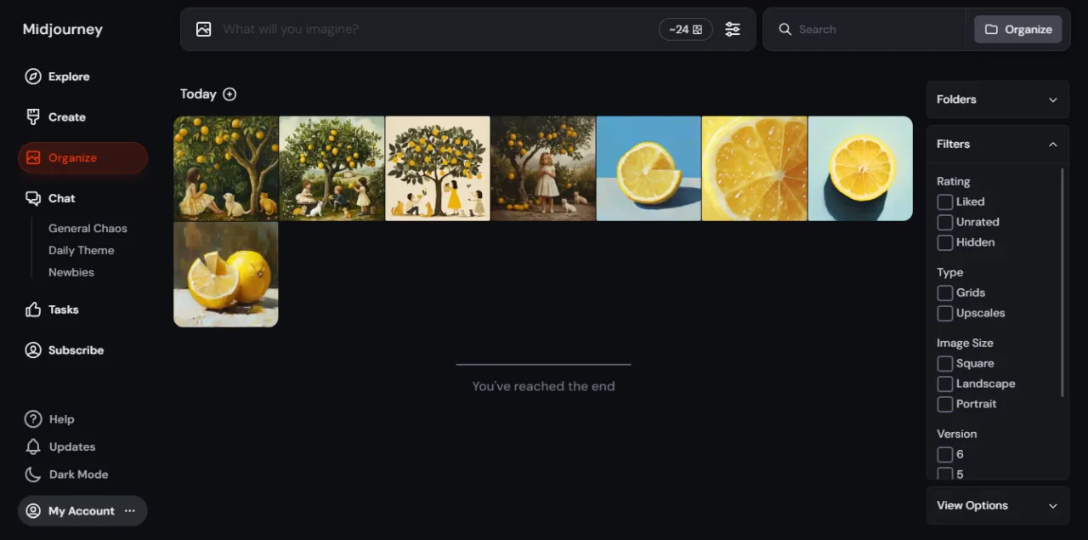
Task: Click the folder icon on Organize button
Action: [991, 29]
